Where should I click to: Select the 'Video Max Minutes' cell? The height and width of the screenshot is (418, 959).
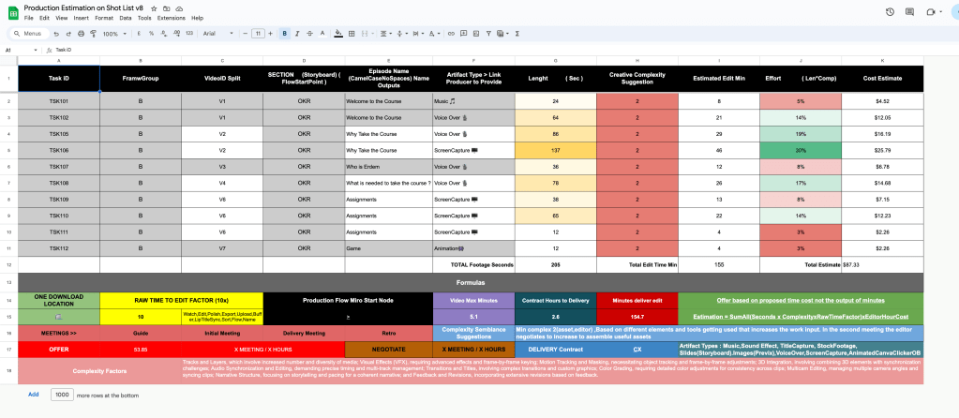click(473, 300)
